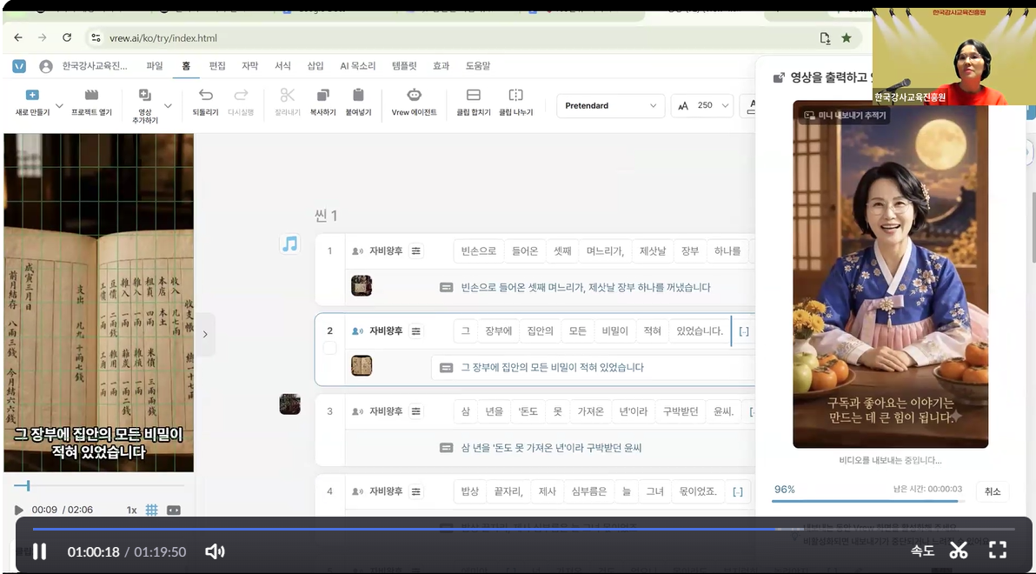The width and height of the screenshot is (1036, 574).
Task: Open the 파일 menu
Action: [155, 66]
